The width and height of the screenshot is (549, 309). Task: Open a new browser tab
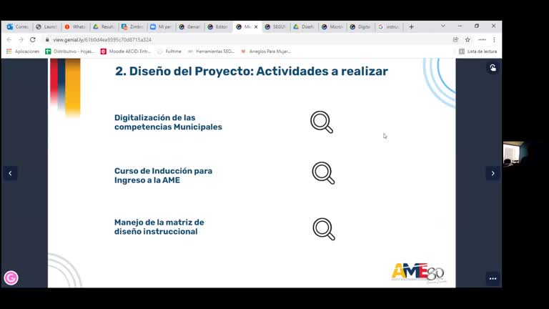pyautogui.click(x=412, y=26)
